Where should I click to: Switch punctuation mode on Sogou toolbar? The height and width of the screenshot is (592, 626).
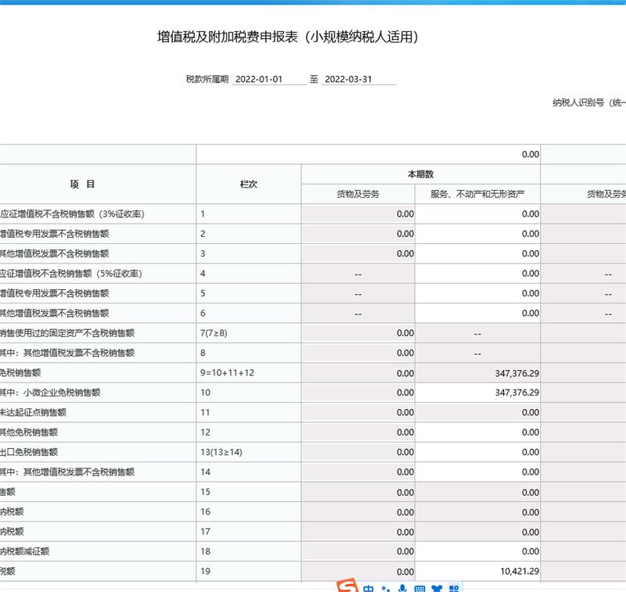tap(385, 589)
